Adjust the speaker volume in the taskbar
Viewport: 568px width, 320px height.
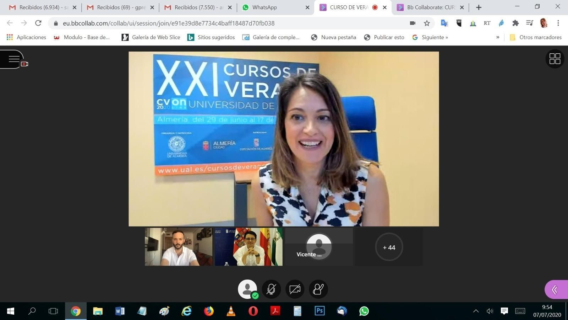490,311
